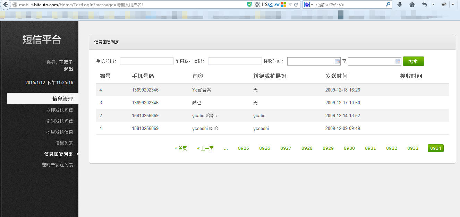Open 信息列表 in the sidebar
The image size is (460, 217).
pos(64,143)
